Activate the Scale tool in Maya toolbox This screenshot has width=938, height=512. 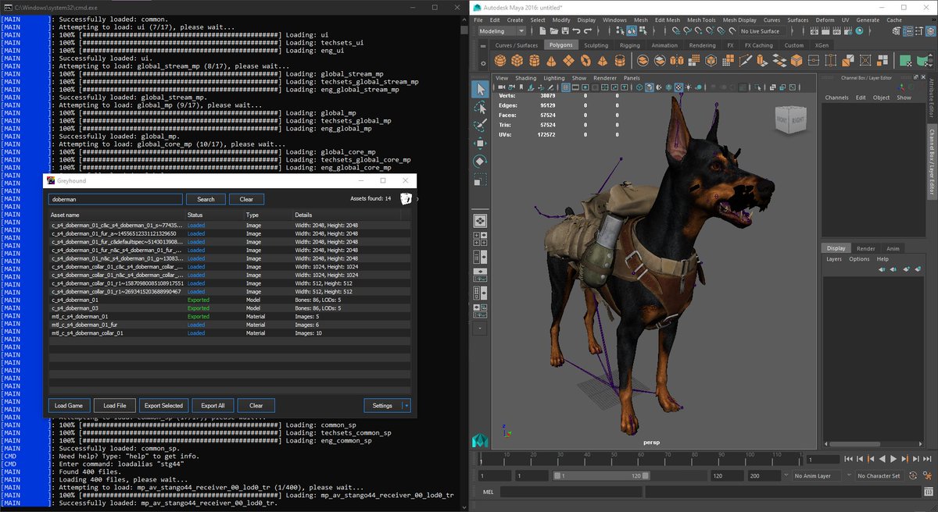coord(480,179)
